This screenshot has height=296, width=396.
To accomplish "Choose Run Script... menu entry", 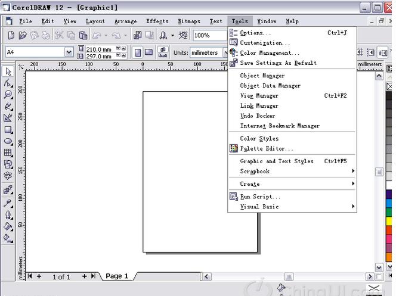I will click(x=292, y=197).
